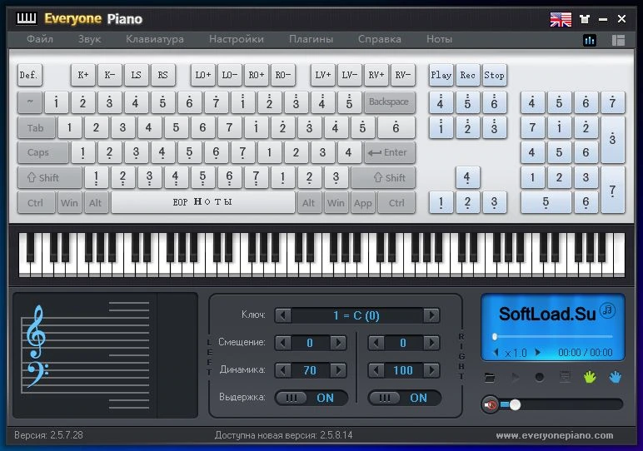Click the left Shift key on virtual keyboard

click(x=50, y=178)
